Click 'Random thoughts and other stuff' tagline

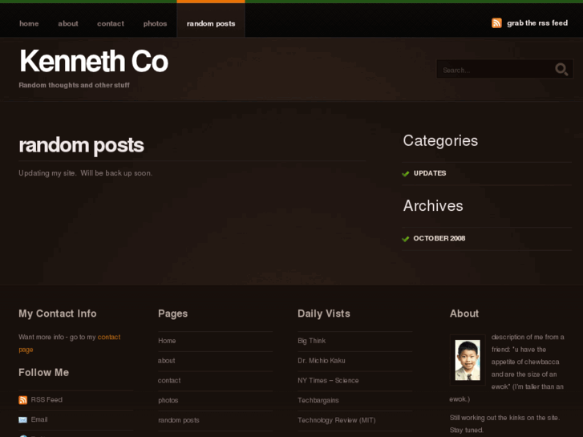pos(74,85)
